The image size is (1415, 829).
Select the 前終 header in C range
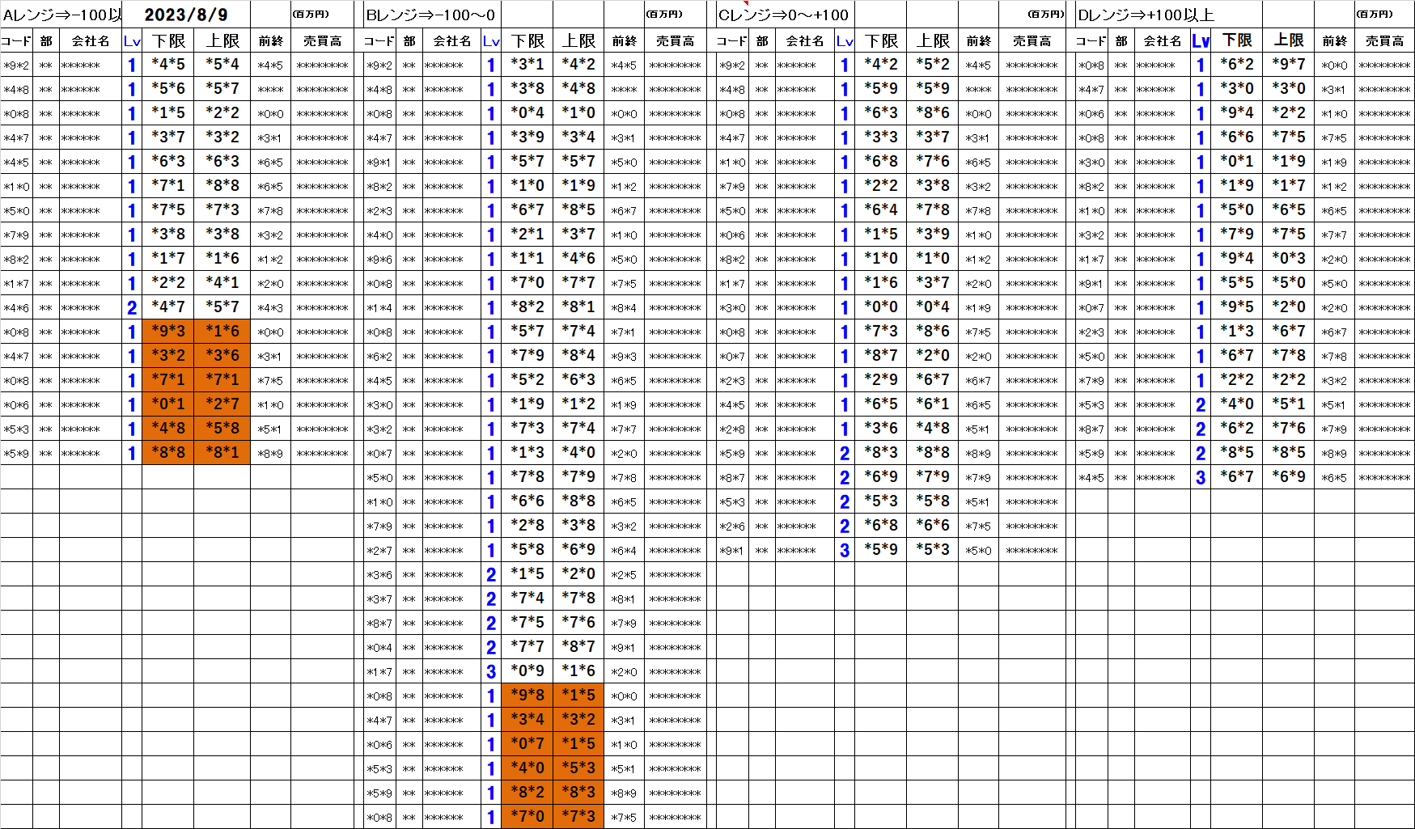[x=978, y=40]
